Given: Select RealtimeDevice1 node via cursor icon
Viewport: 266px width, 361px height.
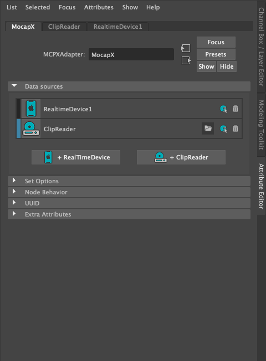Looking at the screenshot, I should coord(223,109).
